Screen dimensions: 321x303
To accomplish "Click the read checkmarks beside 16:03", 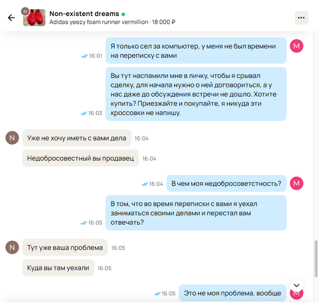I will [84, 113].
